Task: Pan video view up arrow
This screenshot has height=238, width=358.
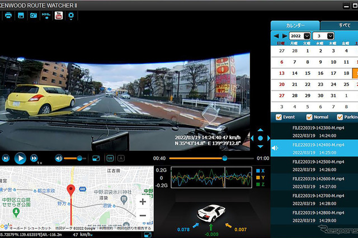Action: [x=260, y=130]
